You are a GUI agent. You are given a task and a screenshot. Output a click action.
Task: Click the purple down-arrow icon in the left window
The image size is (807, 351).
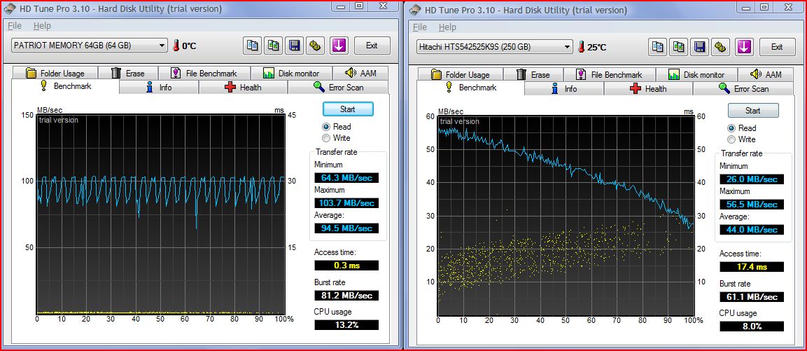[338, 46]
